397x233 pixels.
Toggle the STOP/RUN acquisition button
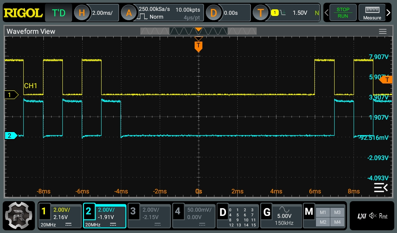tap(342, 13)
